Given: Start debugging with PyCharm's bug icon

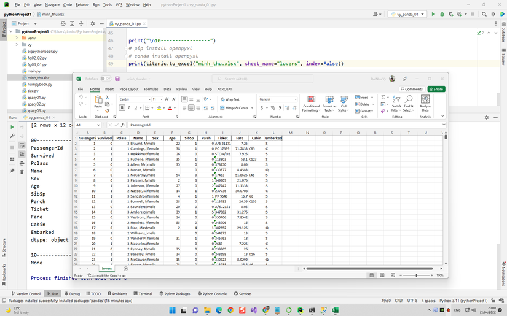Looking at the screenshot, I should pyautogui.click(x=442, y=14).
